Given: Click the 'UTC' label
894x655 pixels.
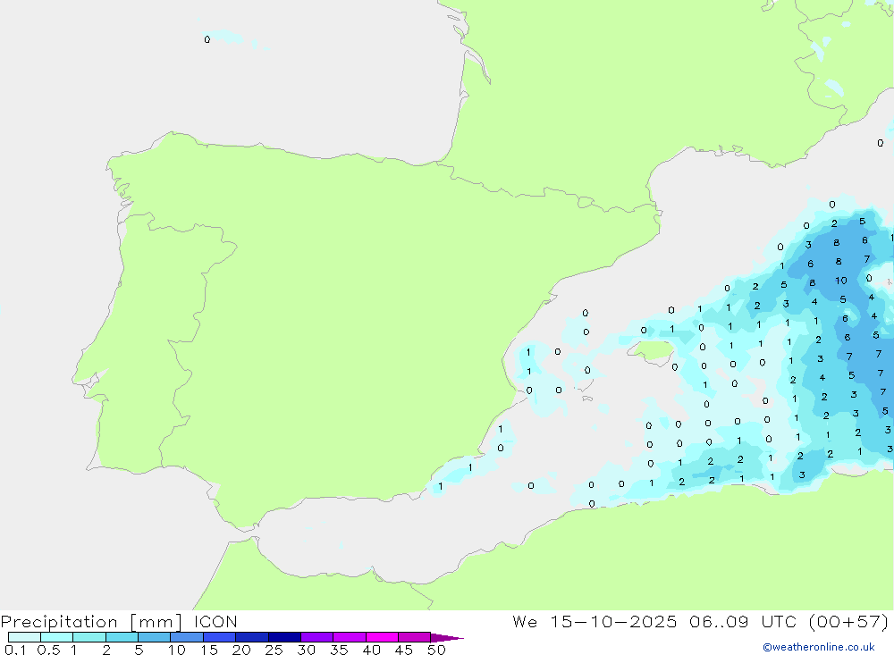Looking at the screenshot, I should [779, 622].
